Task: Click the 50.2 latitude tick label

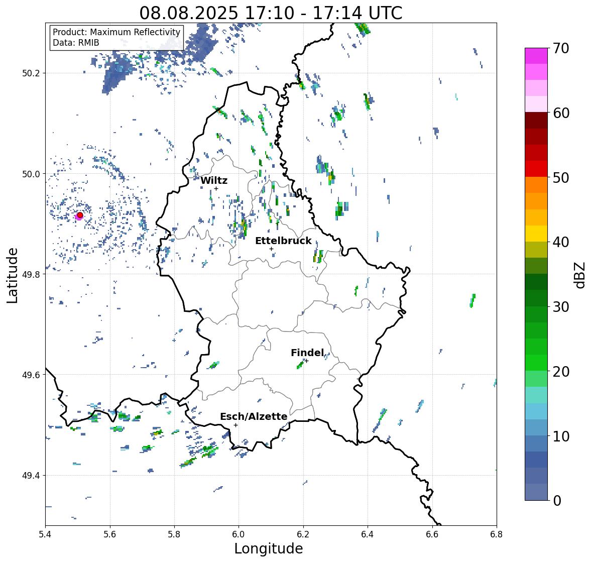Action: click(x=31, y=73)
